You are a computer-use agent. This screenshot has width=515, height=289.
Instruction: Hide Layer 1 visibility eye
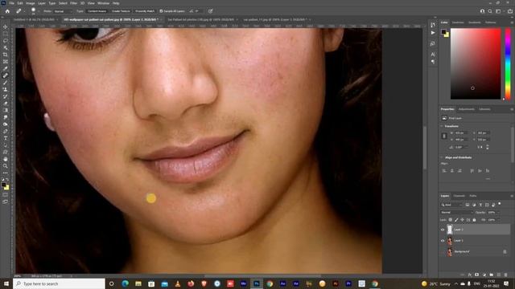[x=443, y=241]
